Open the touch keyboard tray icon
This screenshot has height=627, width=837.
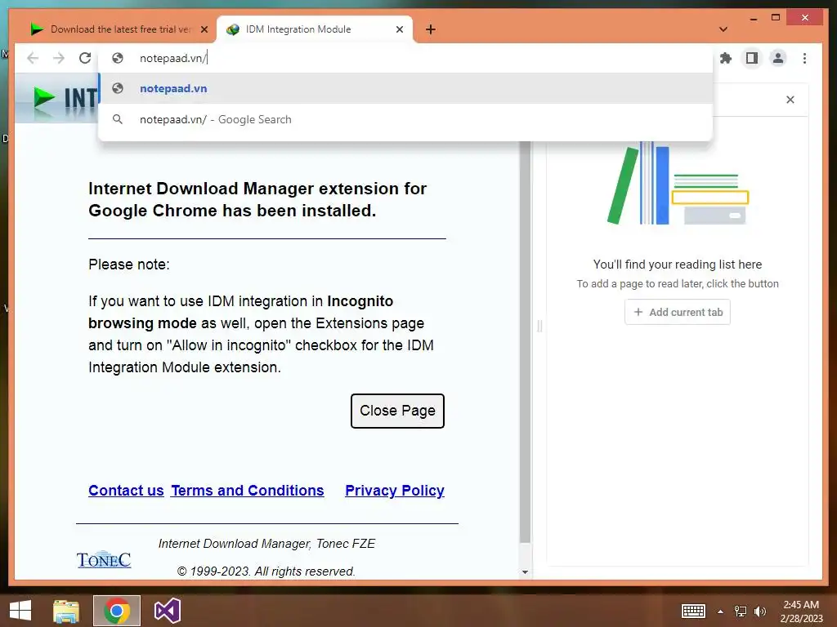693,611
